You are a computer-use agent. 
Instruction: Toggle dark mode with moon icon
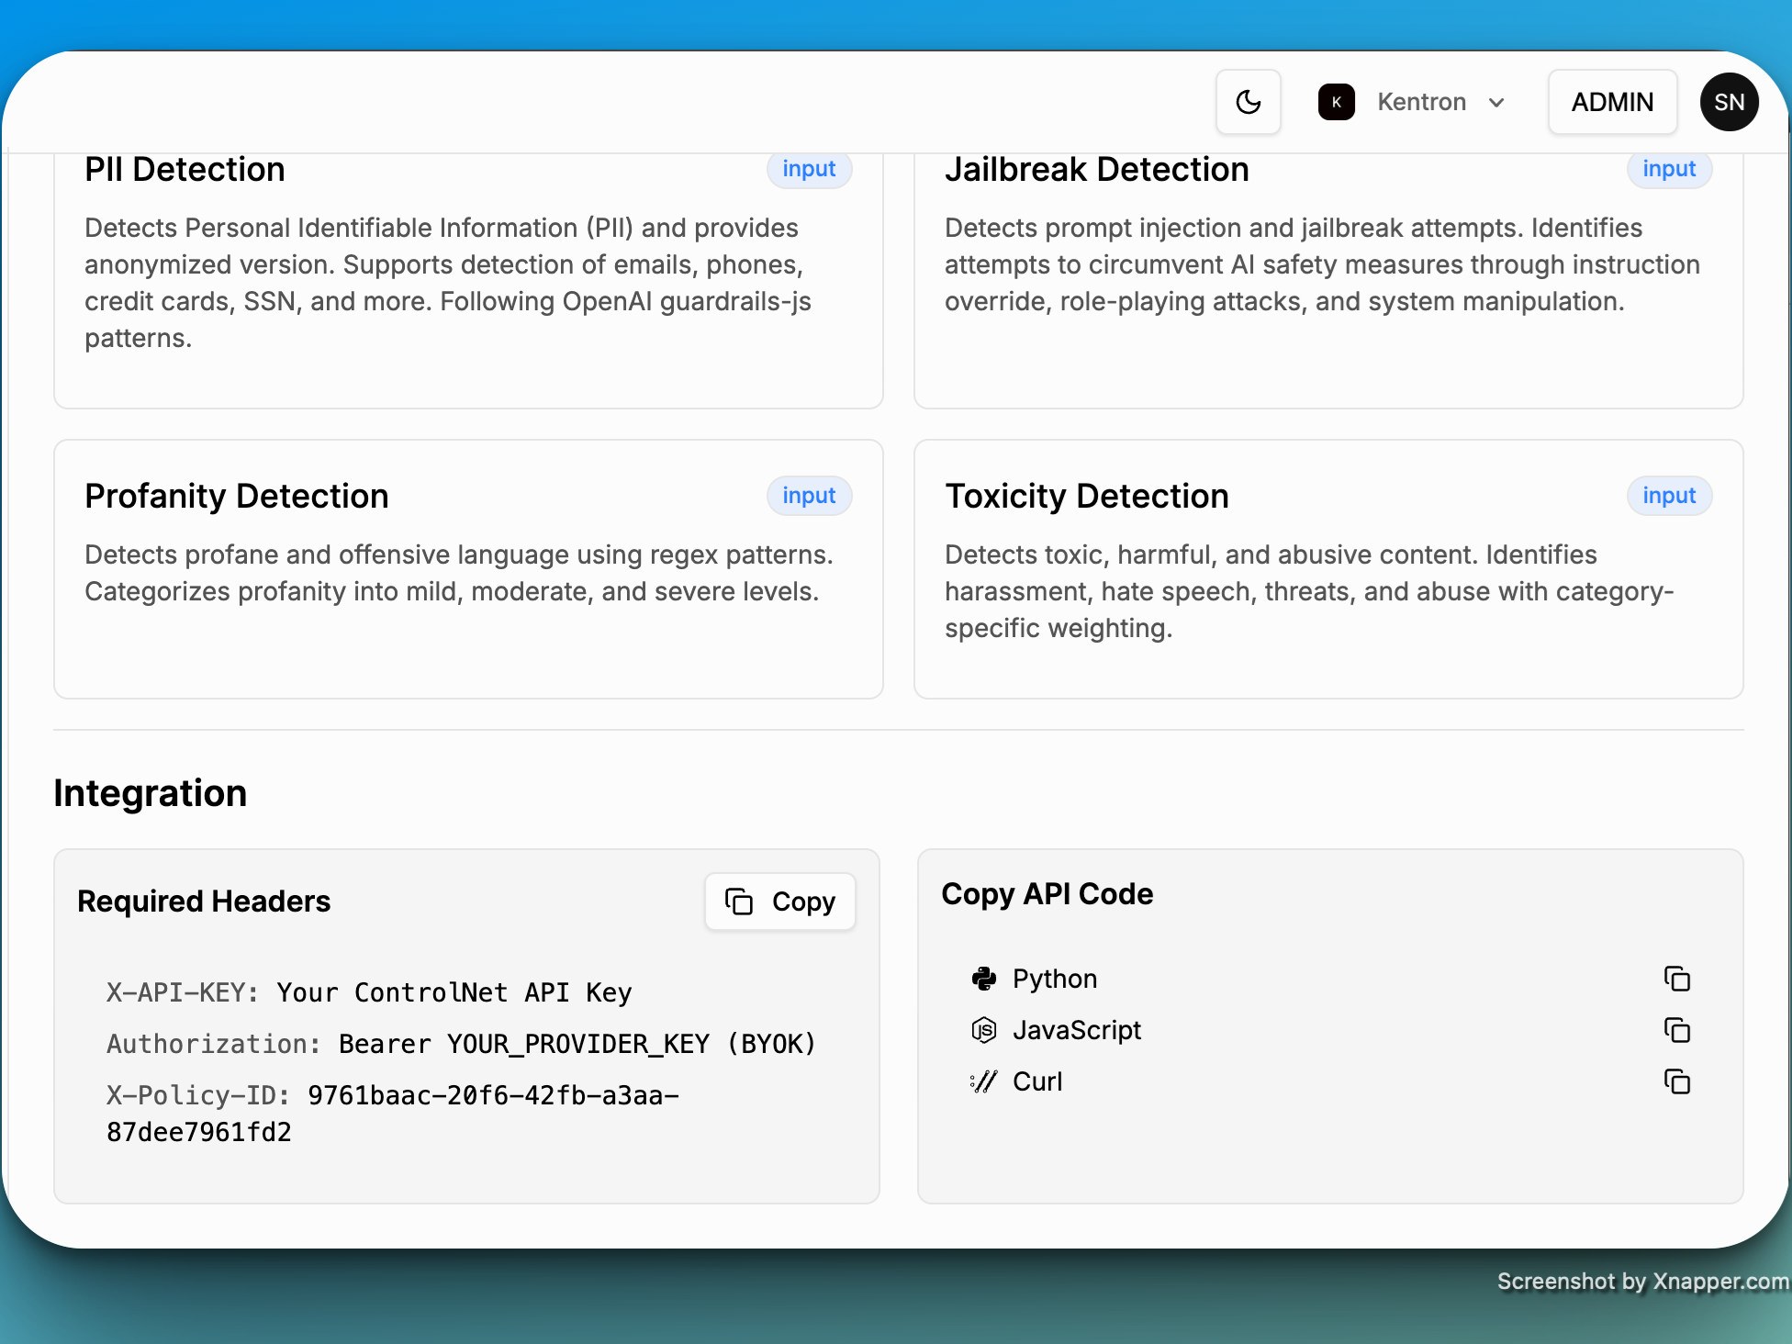point(1248,102)
